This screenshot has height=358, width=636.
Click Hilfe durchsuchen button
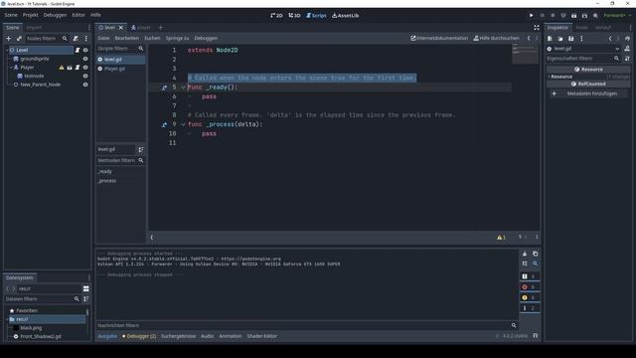(497, 38)
